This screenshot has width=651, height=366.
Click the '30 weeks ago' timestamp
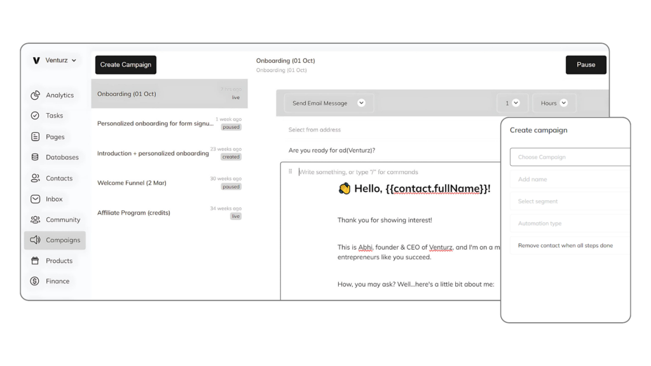[226, 179]
